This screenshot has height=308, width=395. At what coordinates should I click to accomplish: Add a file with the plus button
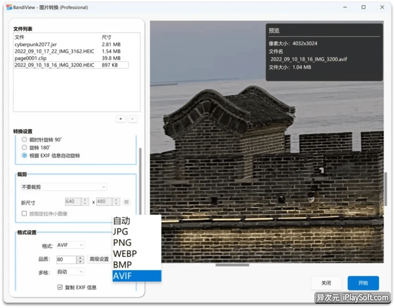click(x=121, y=119)
